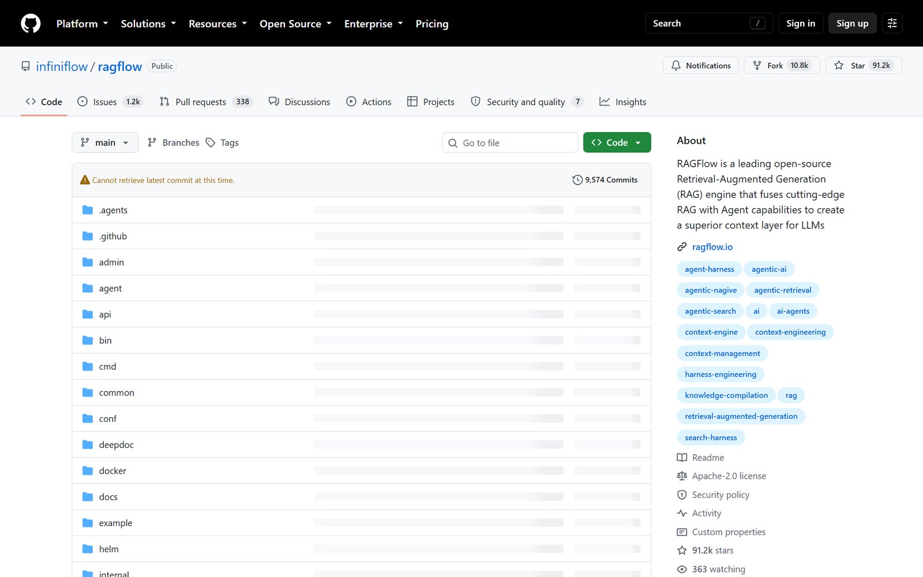Image resolution: width=923 pixels, height=577 pixels.
Task: Click the Sign in button
Action: [801, 23]
